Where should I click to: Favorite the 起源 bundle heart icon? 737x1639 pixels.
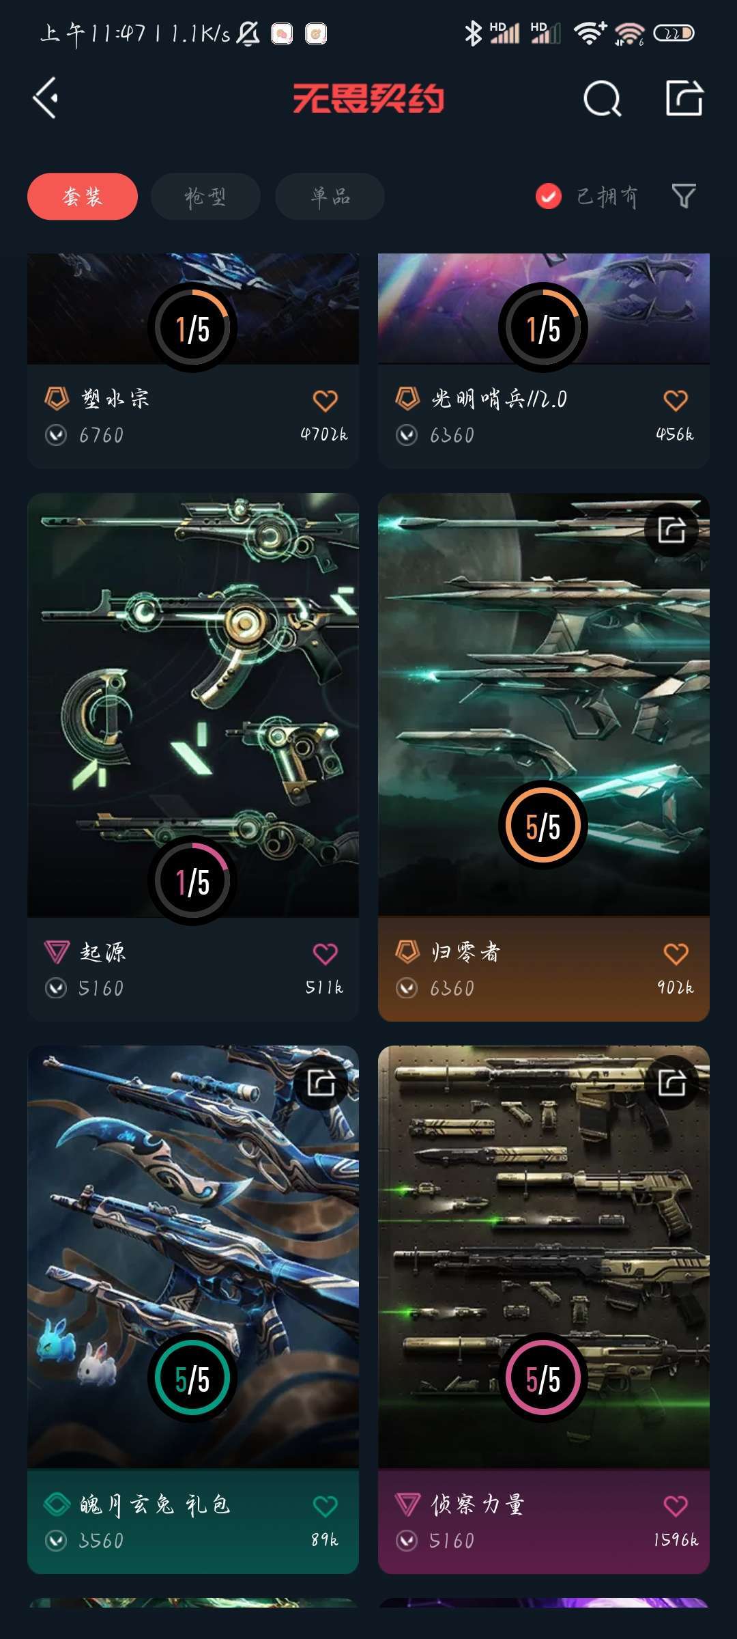pos(326,953)
